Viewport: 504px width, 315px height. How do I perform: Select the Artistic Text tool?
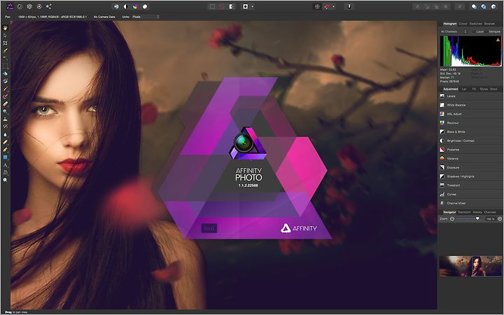click(x=5, y=165)
